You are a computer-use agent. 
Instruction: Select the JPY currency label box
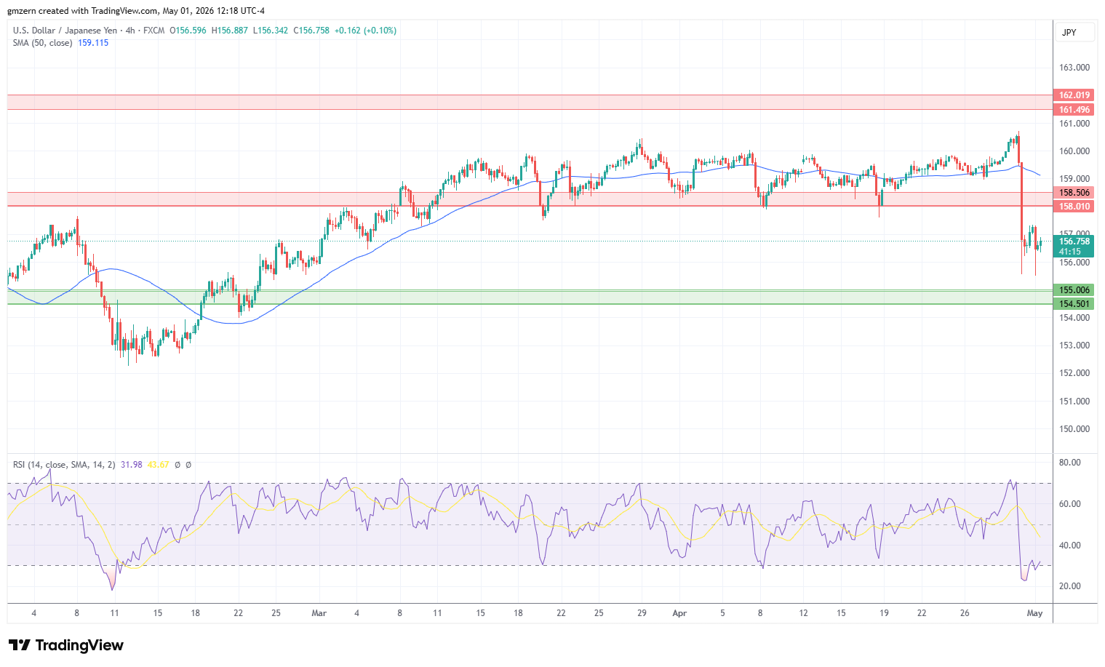coord(1074,33)
